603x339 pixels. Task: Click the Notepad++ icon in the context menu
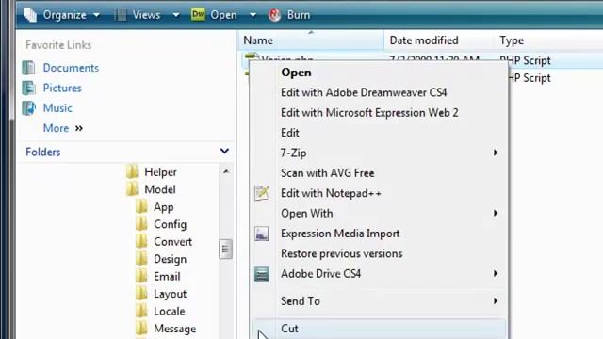click(x=262, y=193)
